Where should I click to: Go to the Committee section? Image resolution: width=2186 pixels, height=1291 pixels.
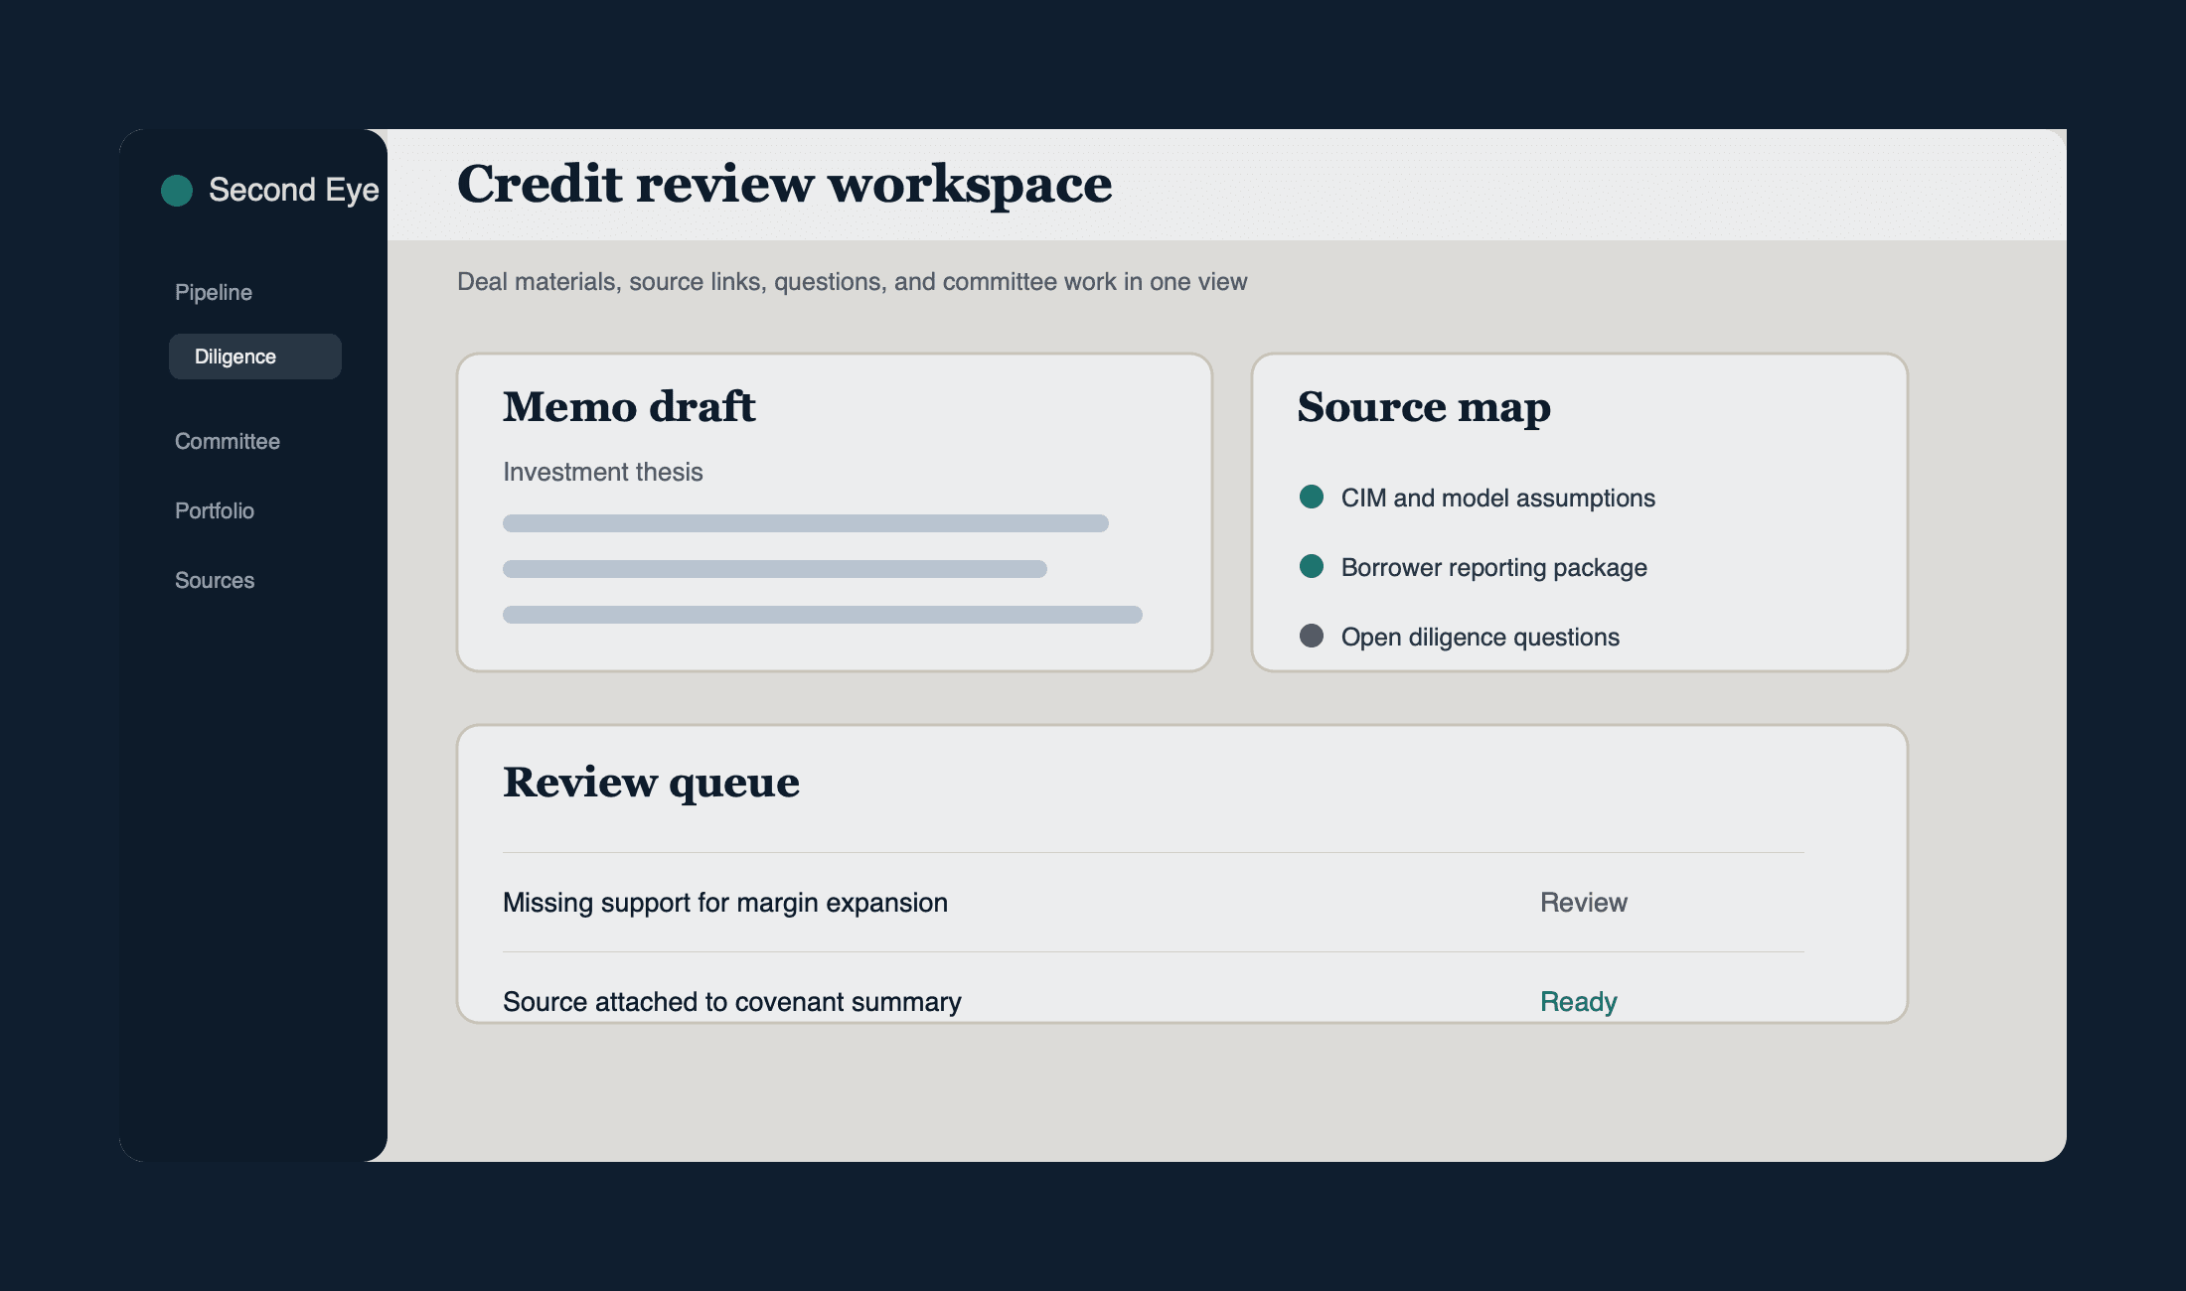point(228,441)
